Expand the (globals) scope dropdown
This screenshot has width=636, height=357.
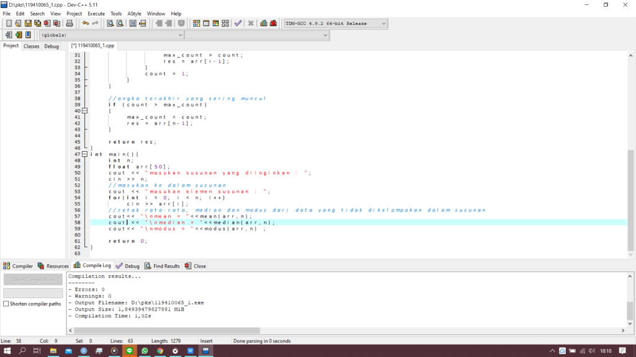pos(180,35)
